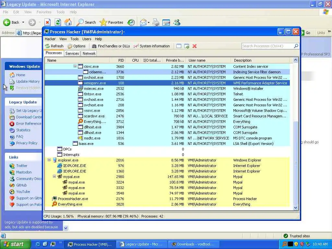Click Search in Internet Explorer toolbar

click(x=86, y=22)
